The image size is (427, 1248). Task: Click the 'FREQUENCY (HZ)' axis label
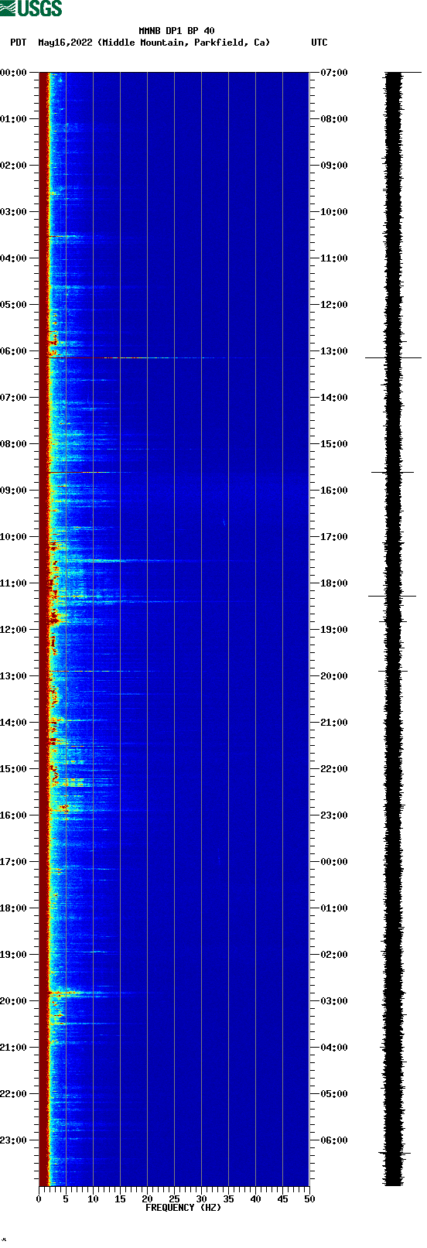183,1208
